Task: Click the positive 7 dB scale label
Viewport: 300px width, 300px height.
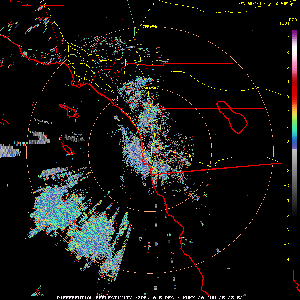Action: pyautogui.click(x=288, y=37)
